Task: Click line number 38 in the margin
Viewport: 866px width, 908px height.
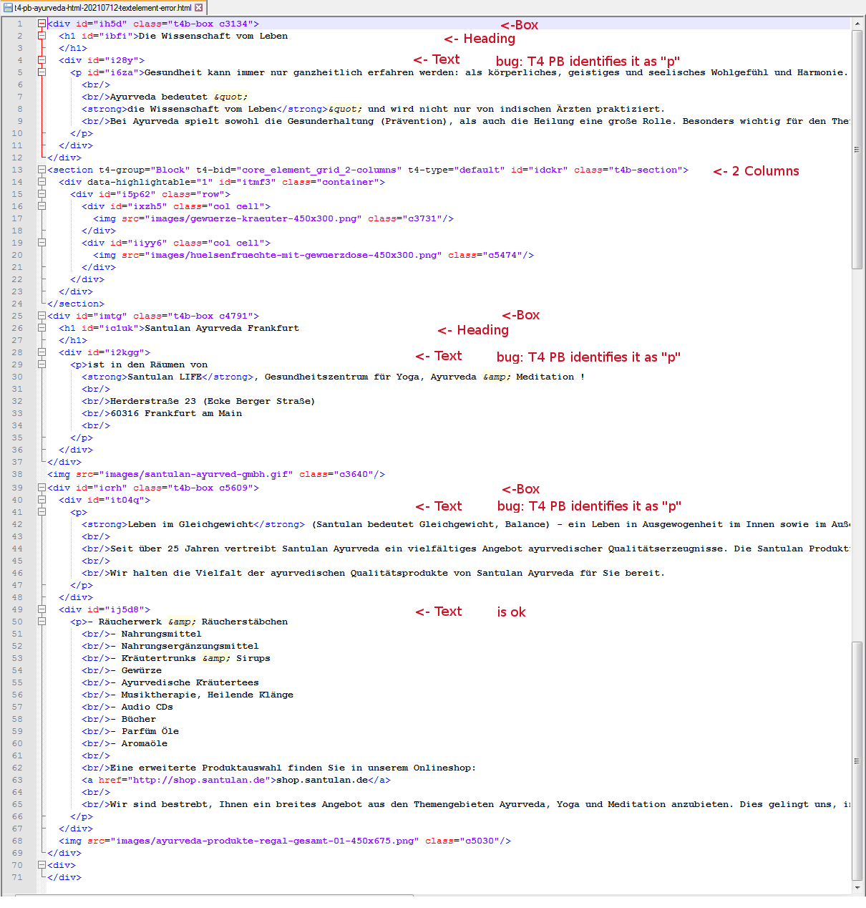Action: tap(16, 474)
